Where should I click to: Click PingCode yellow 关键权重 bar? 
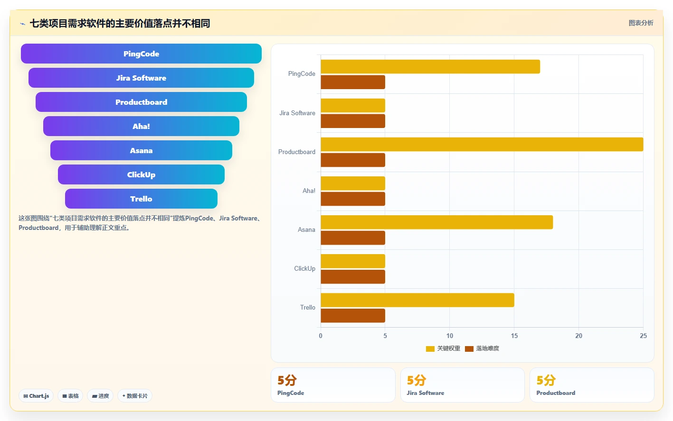(x=430, y=67)
